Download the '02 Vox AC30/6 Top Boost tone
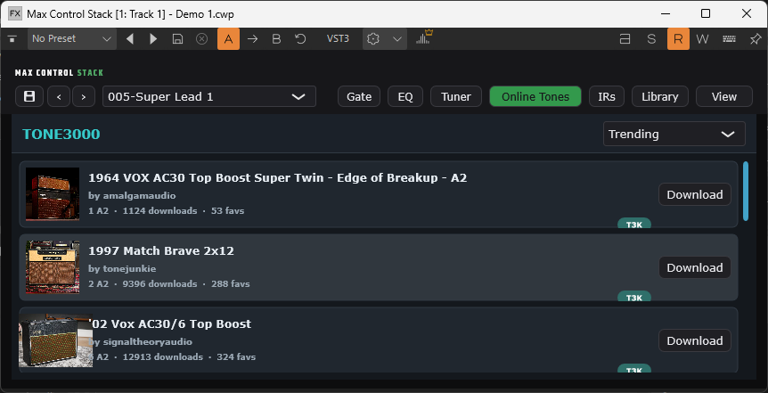The height and width of the screenshot is (393, 768). (695, 340)
